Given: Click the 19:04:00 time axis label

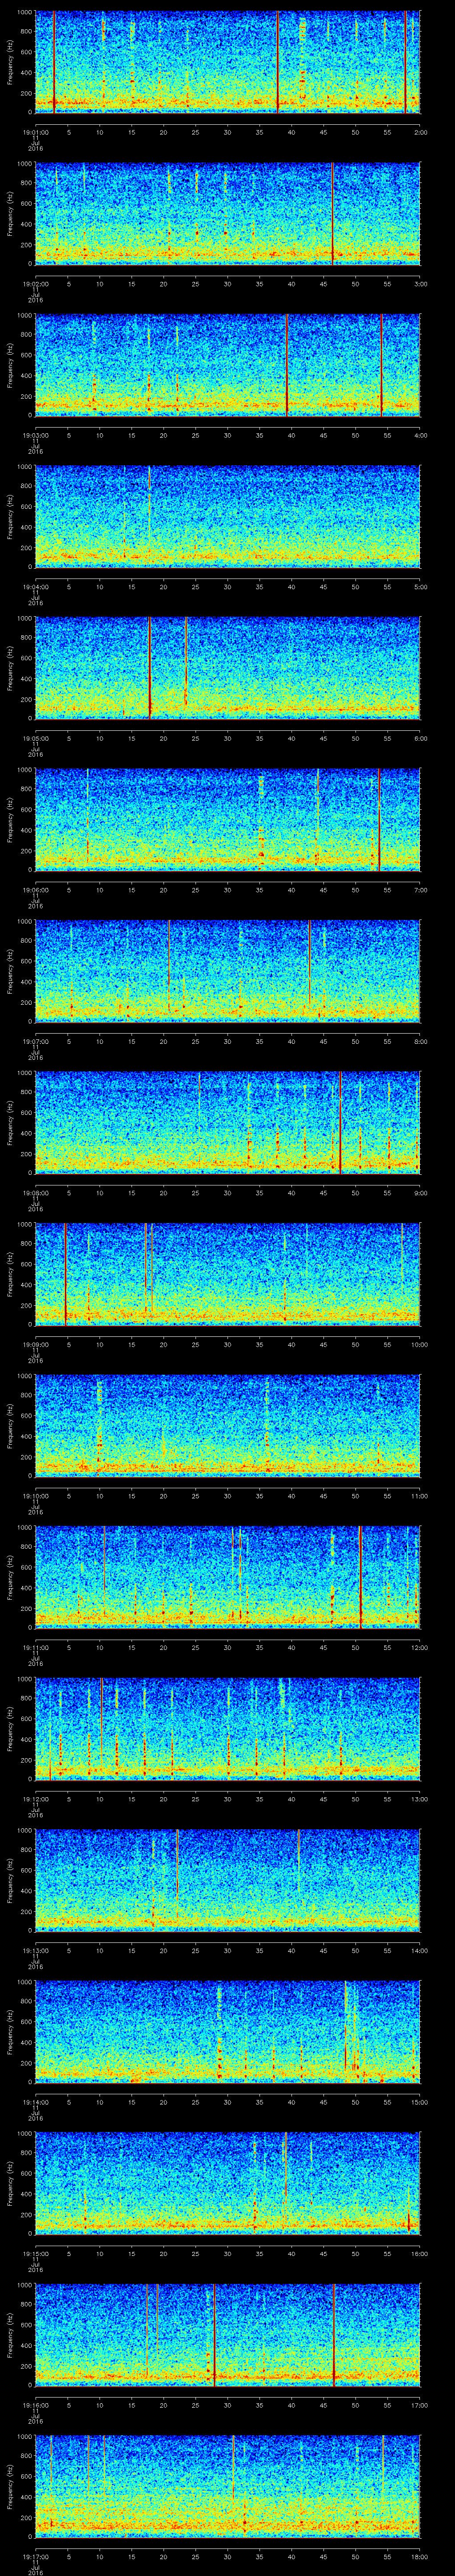Looking at the screenshot, I should (x=35, y=586).
